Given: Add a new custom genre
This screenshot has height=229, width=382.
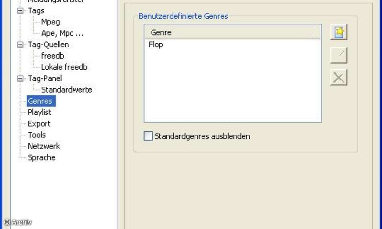Looking at the screenshot, I should click(x=339, y=32).
